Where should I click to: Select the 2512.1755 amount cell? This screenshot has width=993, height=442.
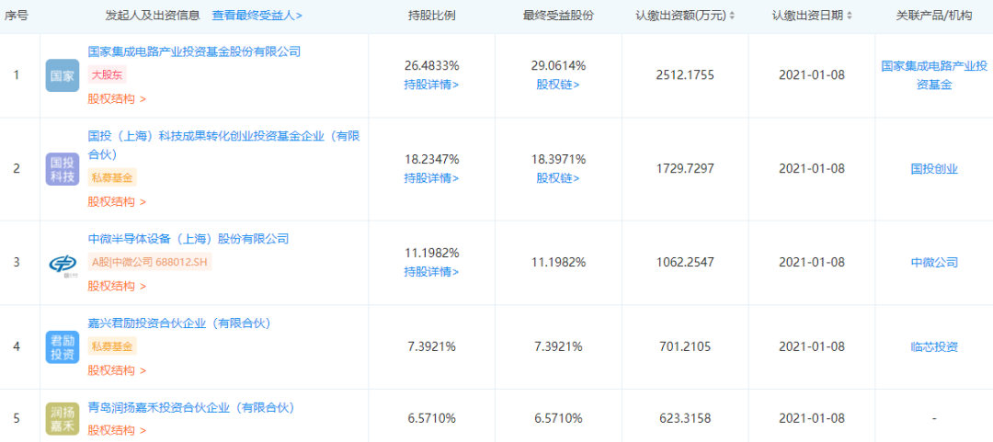(685, 75)
